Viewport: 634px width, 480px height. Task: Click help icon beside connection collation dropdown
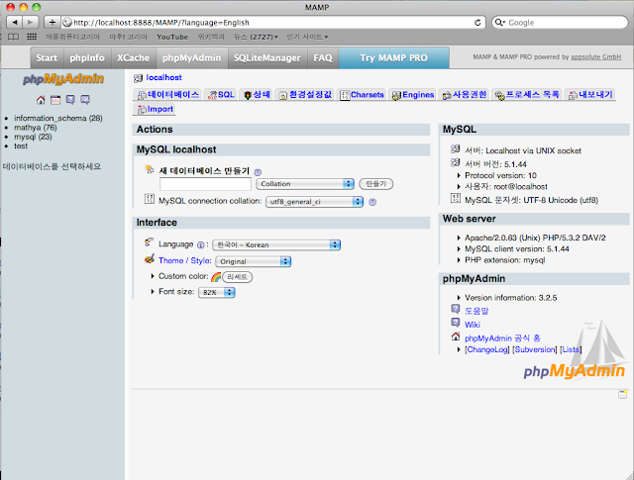coord(372,202)
